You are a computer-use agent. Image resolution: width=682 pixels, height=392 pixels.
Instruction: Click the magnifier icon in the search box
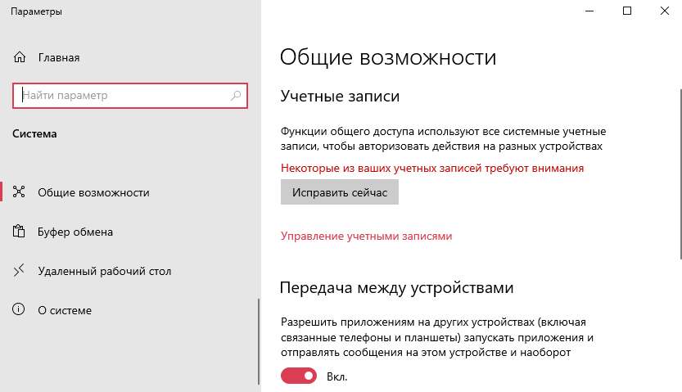tap(236, 95)
